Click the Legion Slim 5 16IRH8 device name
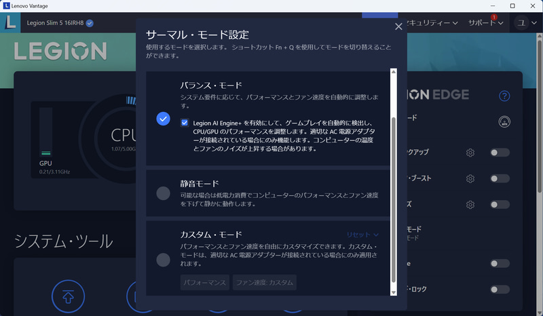The image size is (543, 316). [56, 23]
